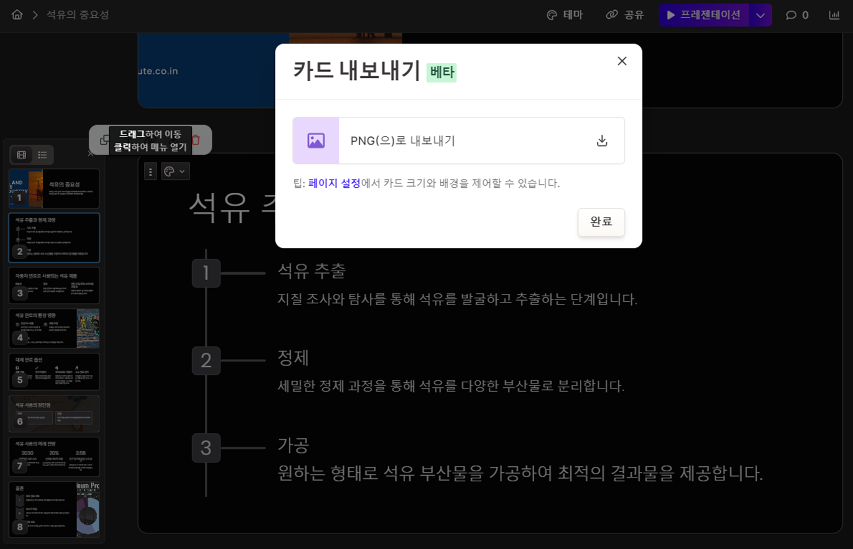Select the filmstrip view icon in the sidebar
This screenshot has width=853, height=549.
pos(21,155)
